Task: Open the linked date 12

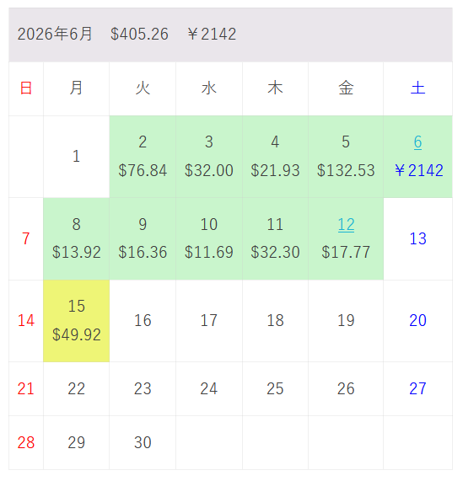Action: (x=346, y=225)
